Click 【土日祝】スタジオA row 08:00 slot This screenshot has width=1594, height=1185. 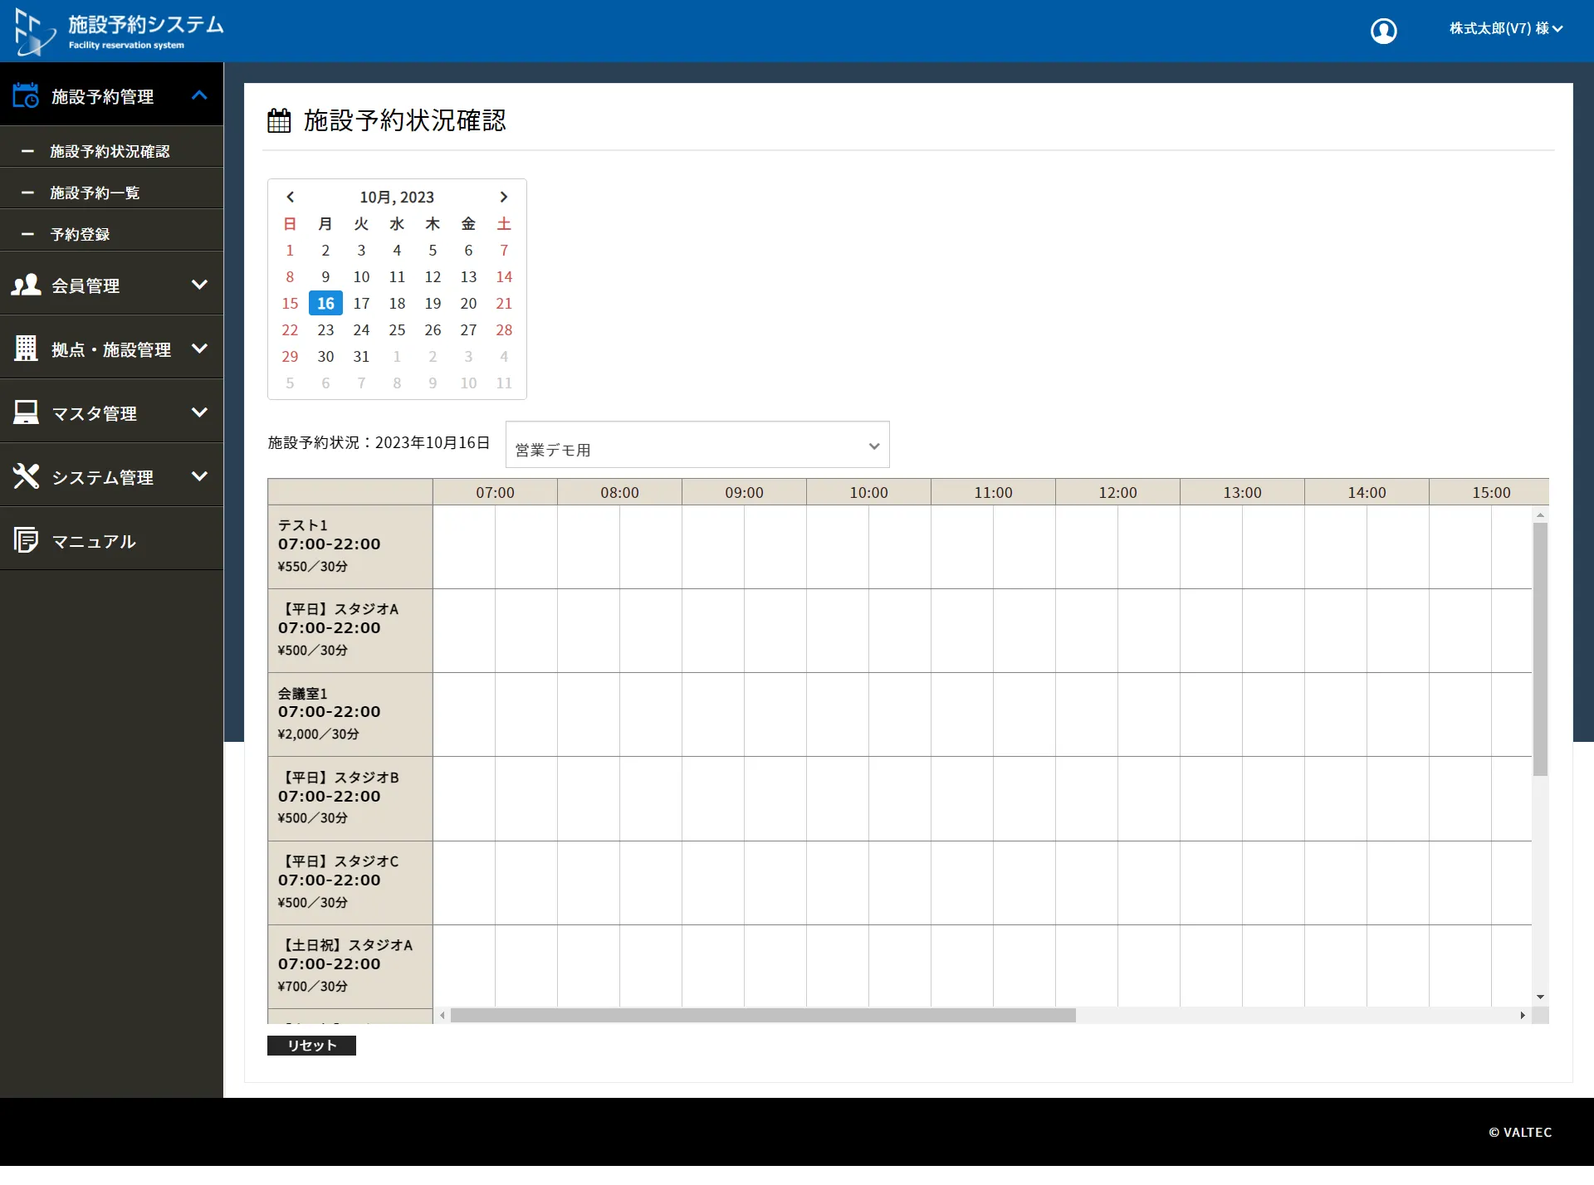click(589, 967)
